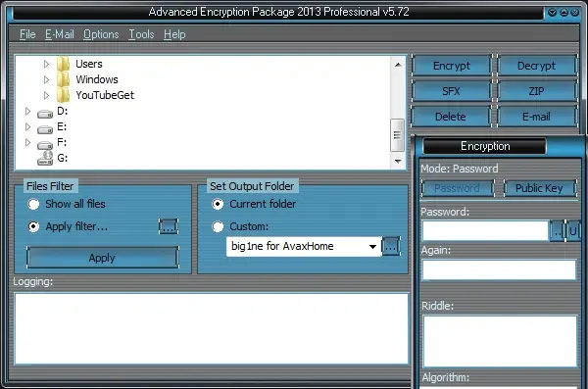This screenshot has width=588, height=389.
Task: Click the Encrypt button
Action: coord(452,66)
